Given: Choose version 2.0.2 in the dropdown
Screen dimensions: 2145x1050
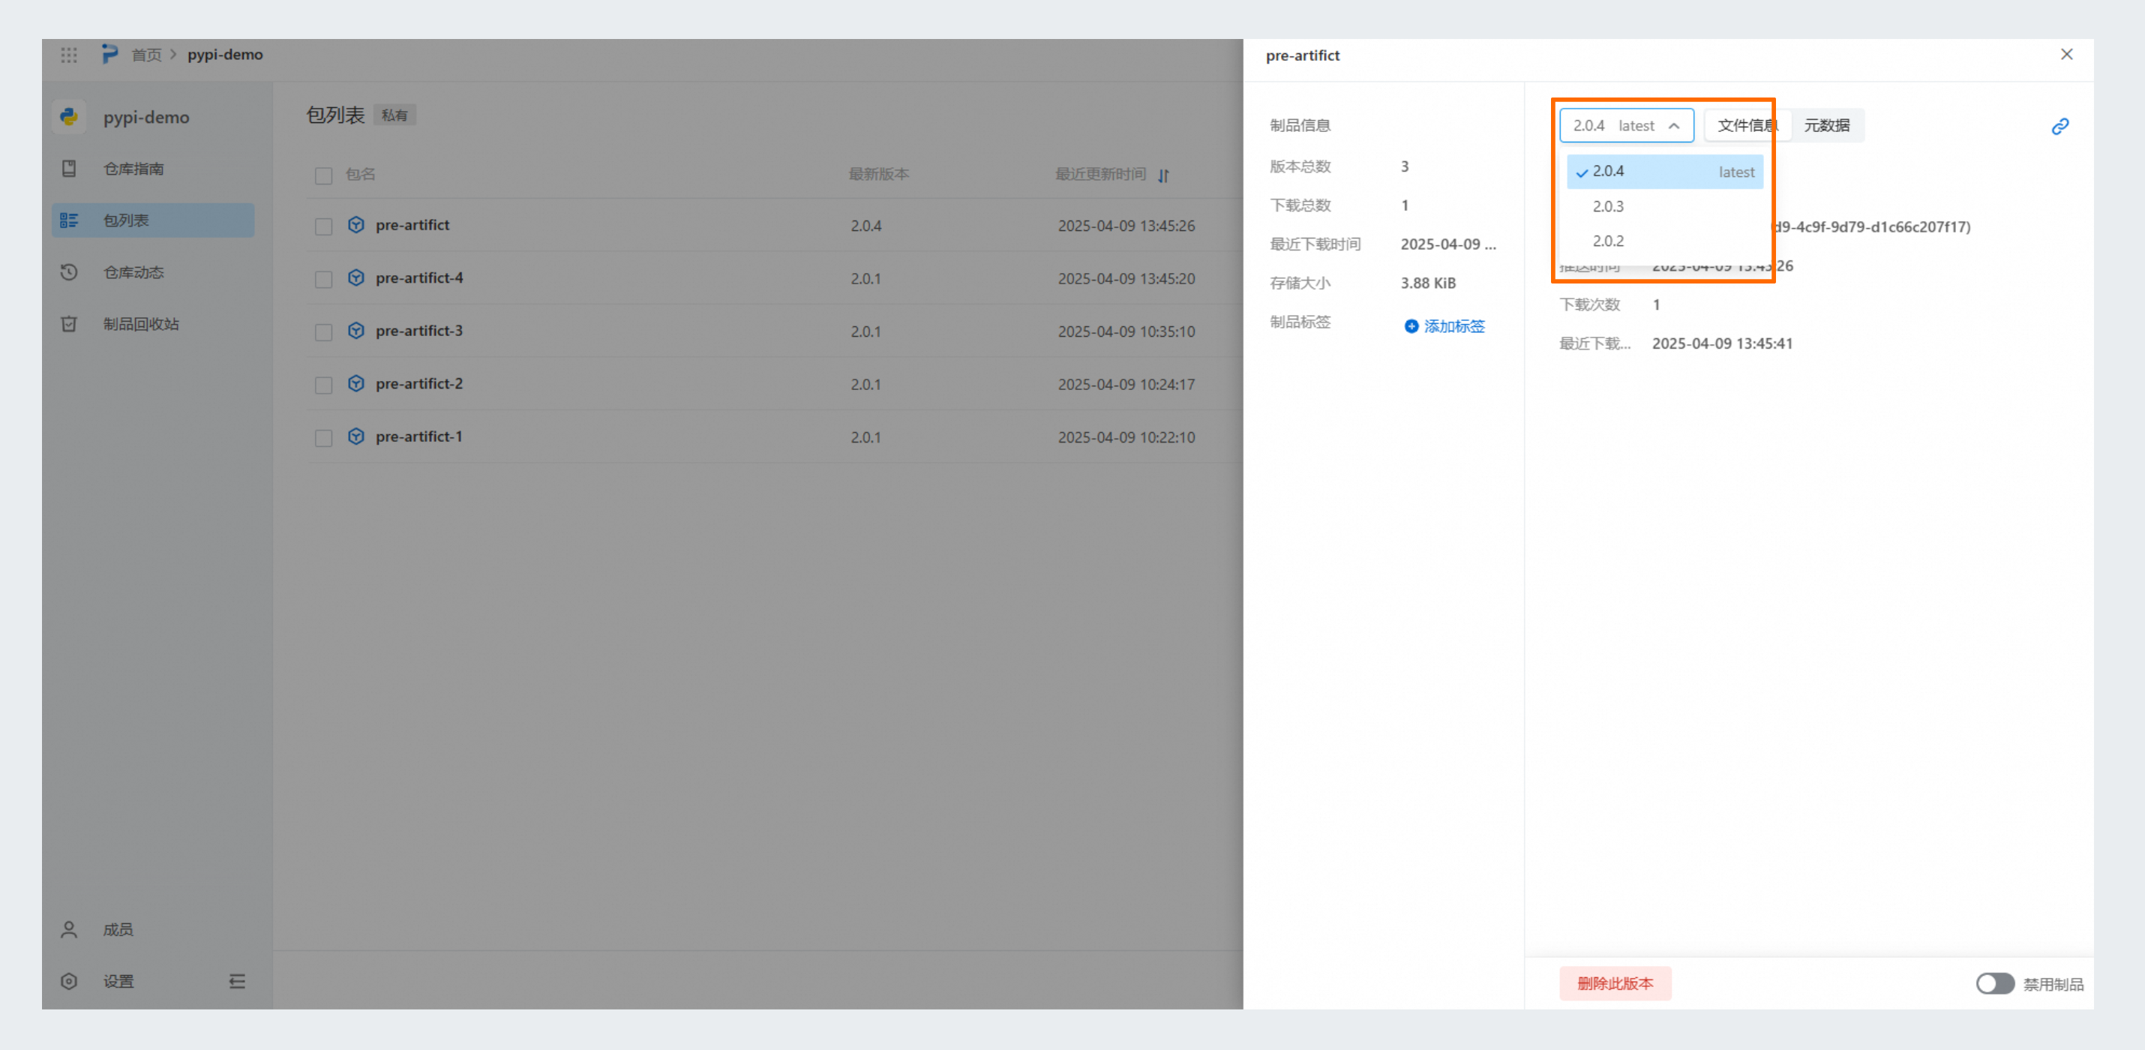Looking at the screenshot, I should point(1608,241).
